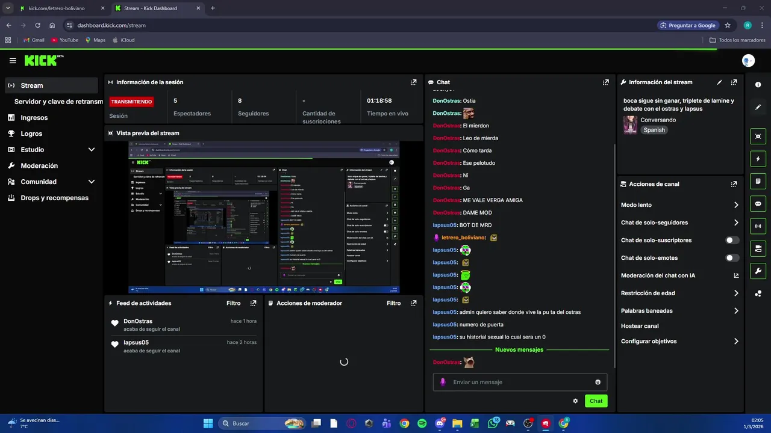Click the Spanish language tag
This screenshot has width=771, height=433.
tap(654, 130)
